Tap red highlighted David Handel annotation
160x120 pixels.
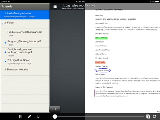tap(100, 62)
